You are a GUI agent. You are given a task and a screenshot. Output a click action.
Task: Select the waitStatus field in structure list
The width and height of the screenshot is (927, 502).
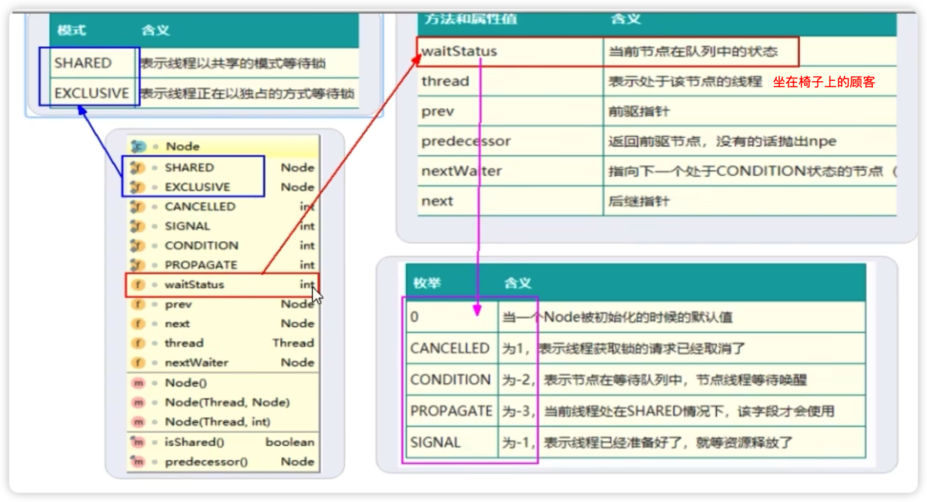click(223, 285)
